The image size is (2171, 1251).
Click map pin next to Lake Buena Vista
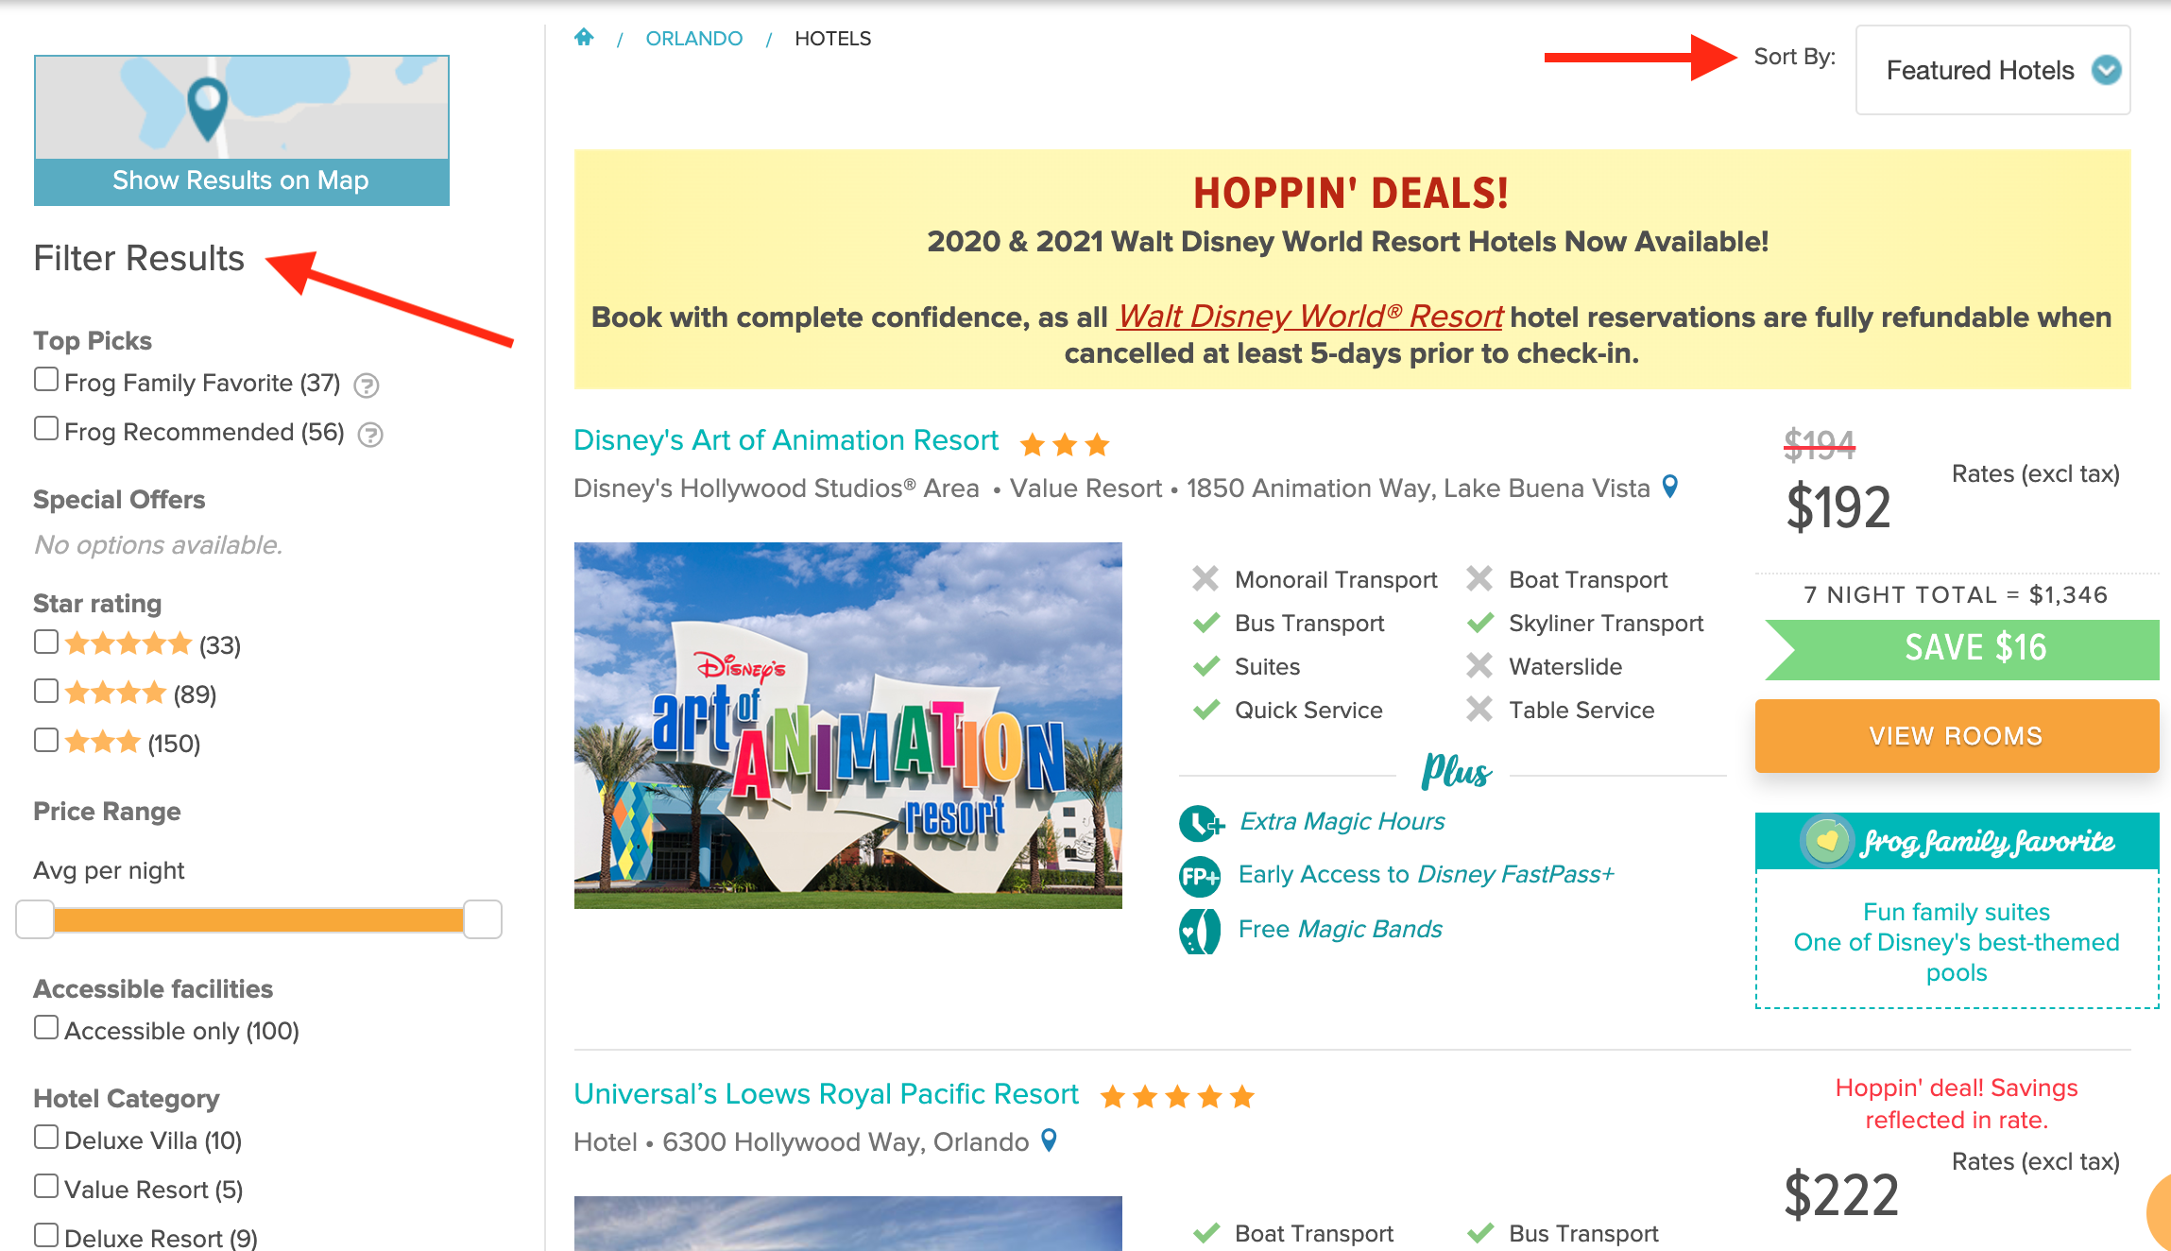click(x=1670, y=487)
